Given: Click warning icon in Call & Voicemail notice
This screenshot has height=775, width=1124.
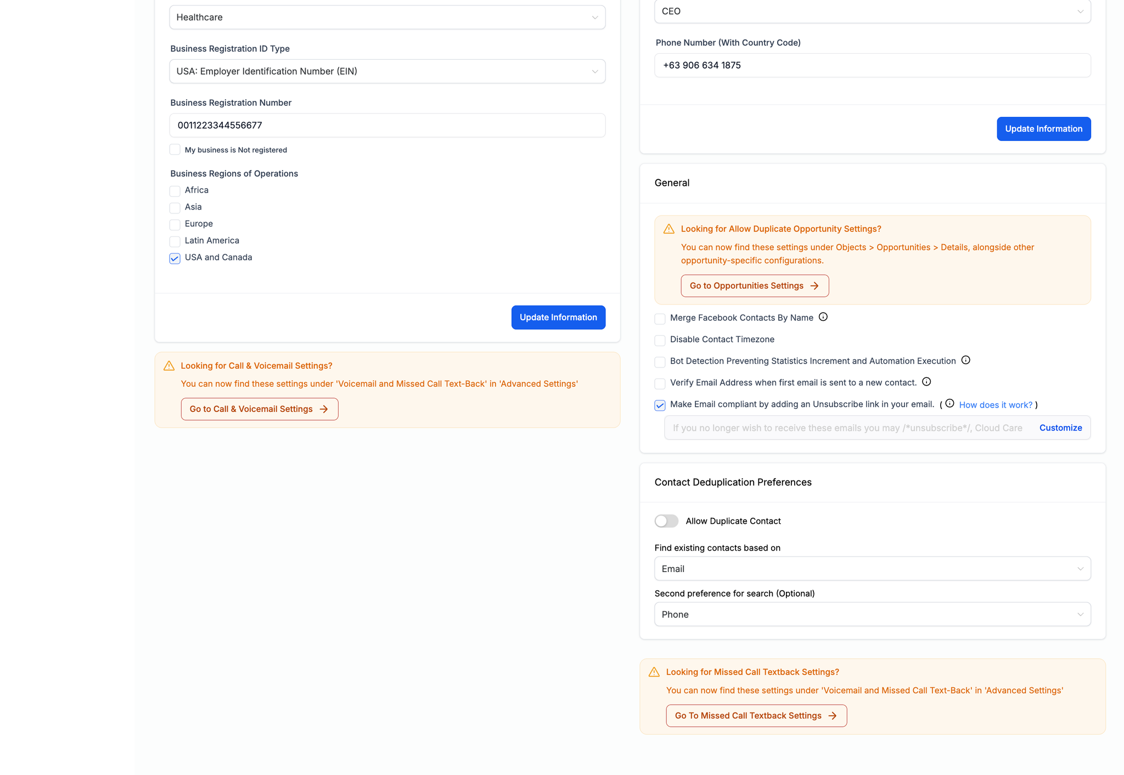Looking at the screenshot, I should [169, 366].
